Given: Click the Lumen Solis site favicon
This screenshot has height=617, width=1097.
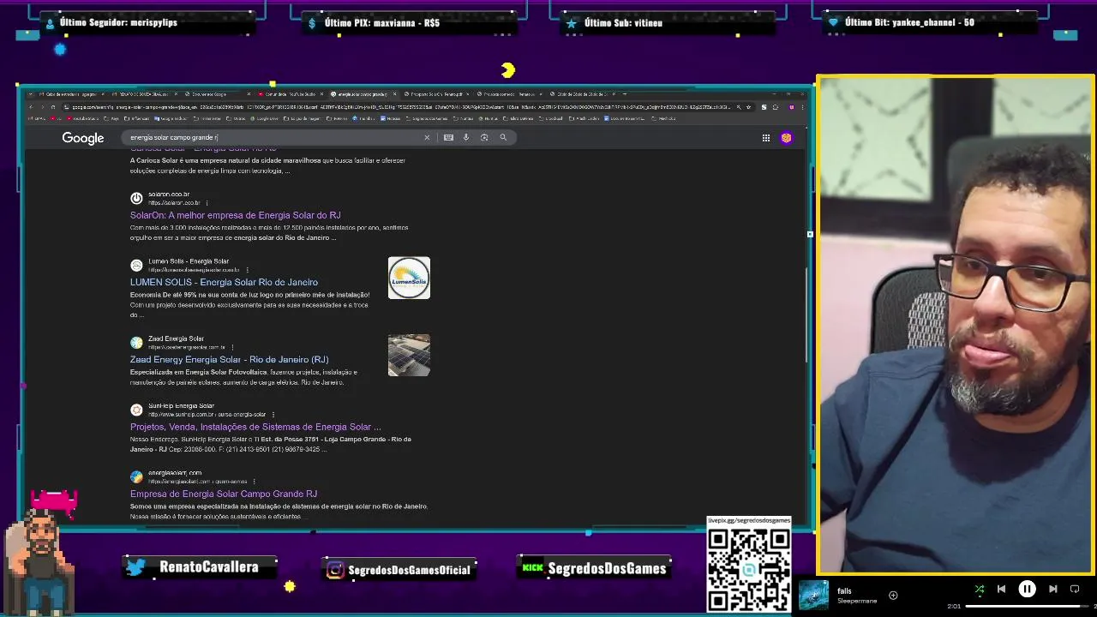Looking at the screenshot, I should pos(136,266).
